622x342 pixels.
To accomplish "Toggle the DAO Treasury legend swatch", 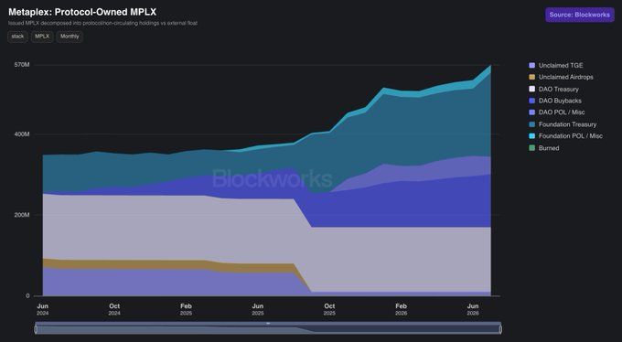I will pyautogui.click(x=532, y=89).
